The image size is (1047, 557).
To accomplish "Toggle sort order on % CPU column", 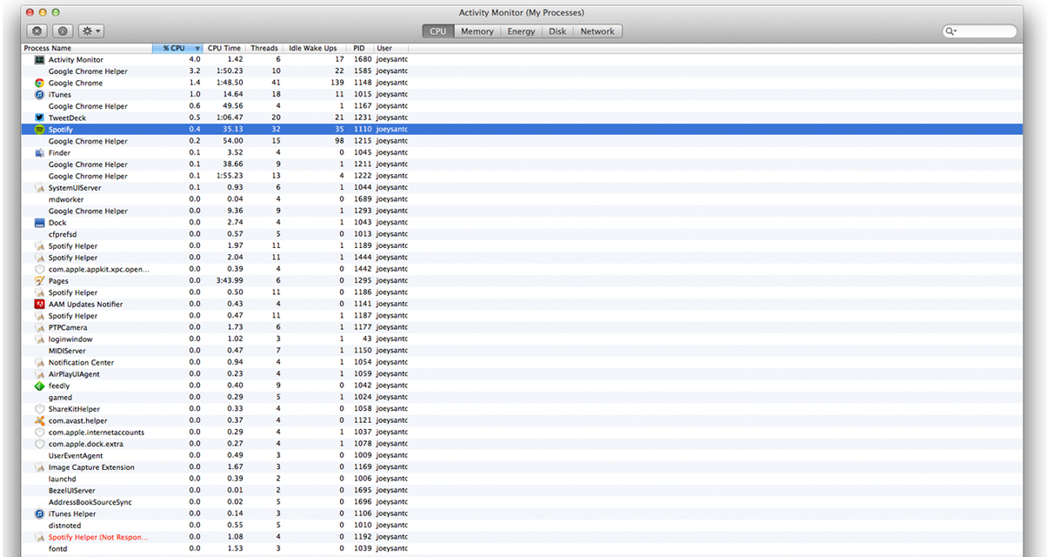I will 177,48.
